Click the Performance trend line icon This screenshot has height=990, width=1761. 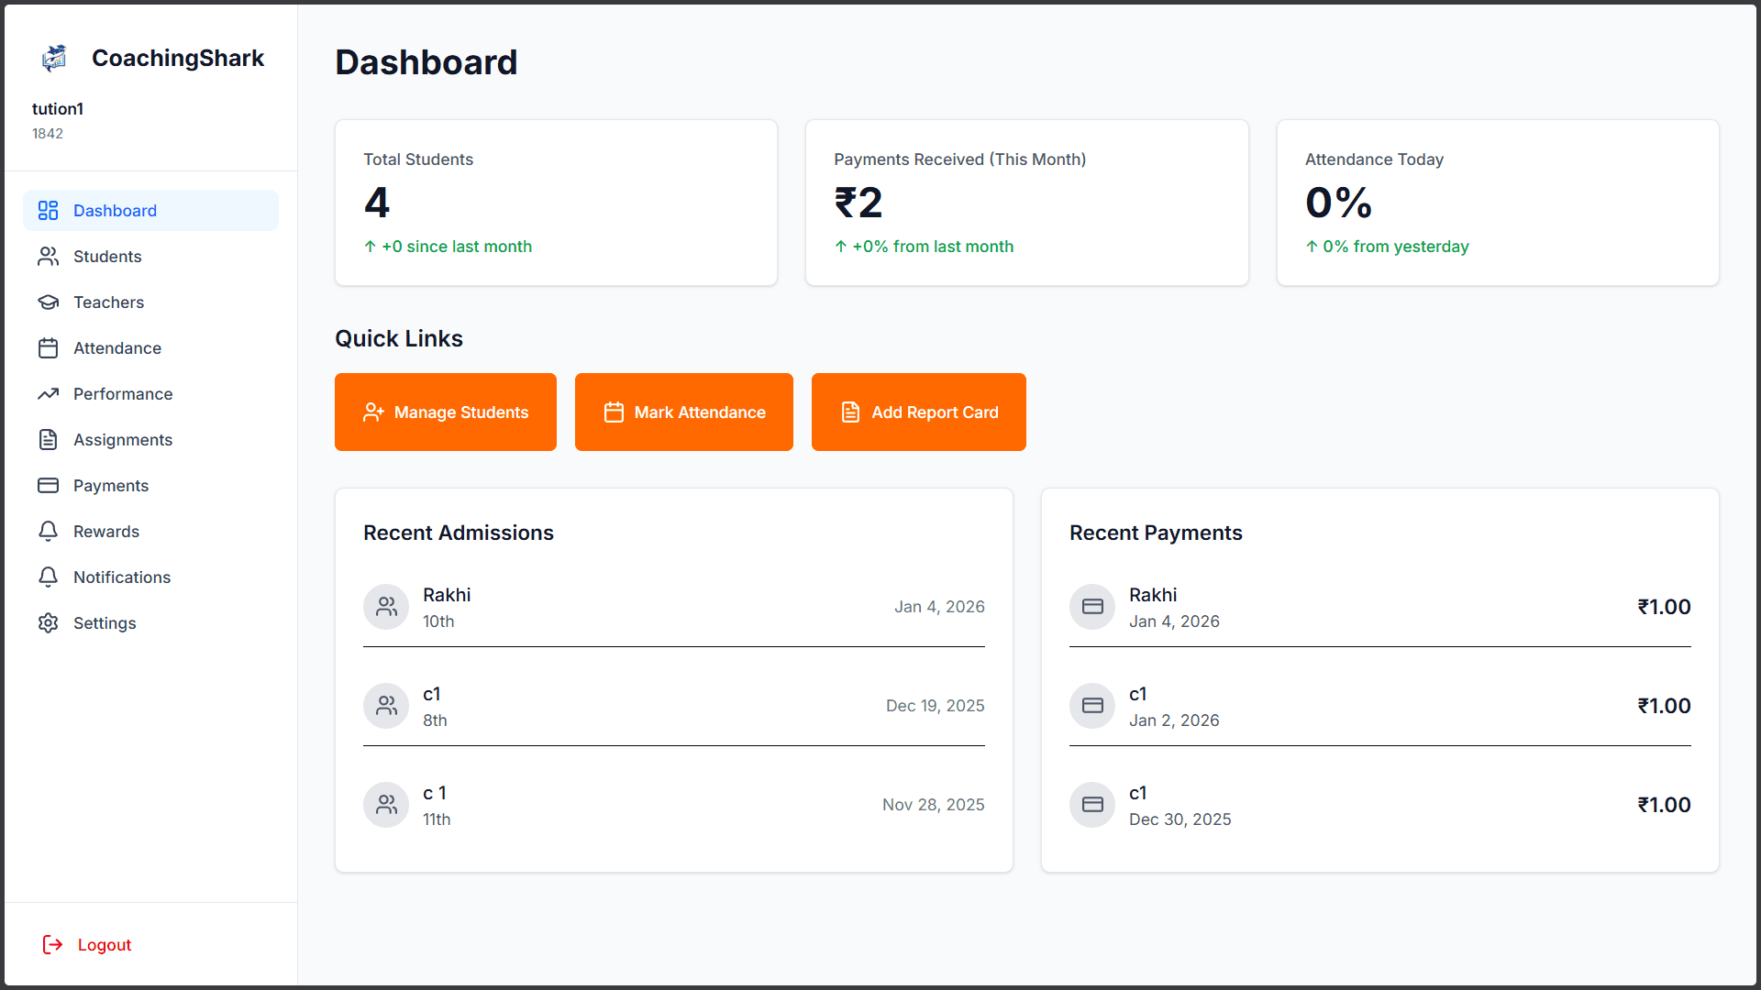click(x=48, y=394)
